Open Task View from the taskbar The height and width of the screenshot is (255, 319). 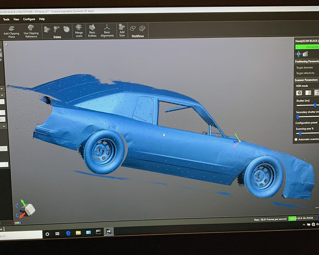[57, 234]
